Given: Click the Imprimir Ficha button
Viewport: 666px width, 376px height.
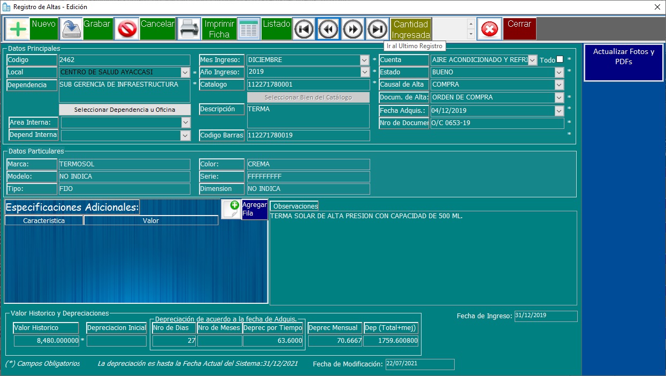Looking at the screenshot, I should tap(219, 28).
